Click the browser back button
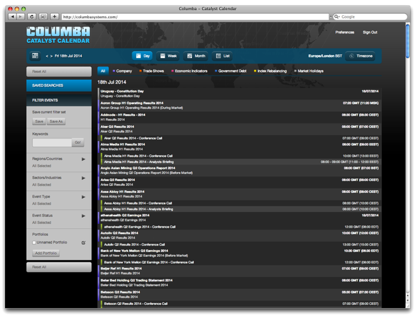 (12, 16)
